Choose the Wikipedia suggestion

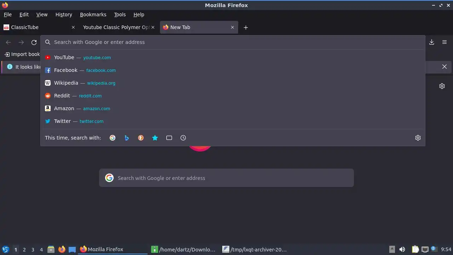tap(233, 83)
